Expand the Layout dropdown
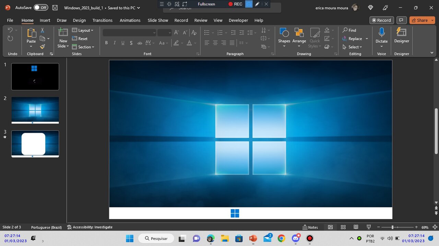 coord(83,30)
